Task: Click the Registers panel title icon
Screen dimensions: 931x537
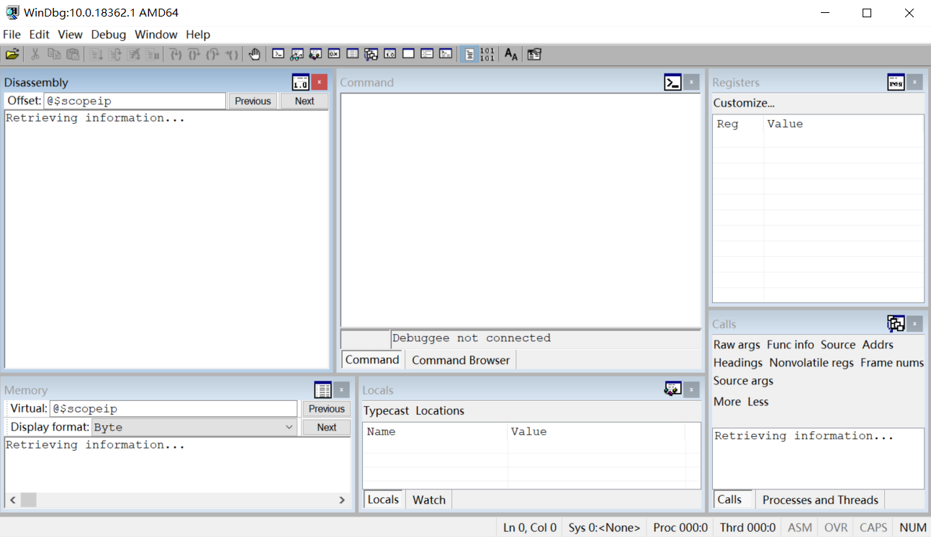Action: click(896, 82)
